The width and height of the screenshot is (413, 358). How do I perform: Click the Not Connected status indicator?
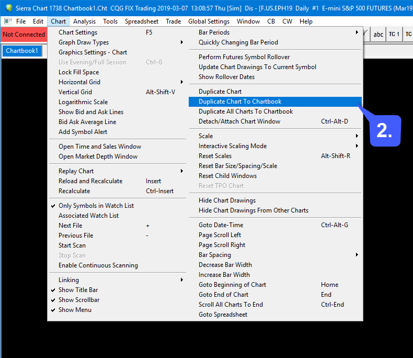24,34
